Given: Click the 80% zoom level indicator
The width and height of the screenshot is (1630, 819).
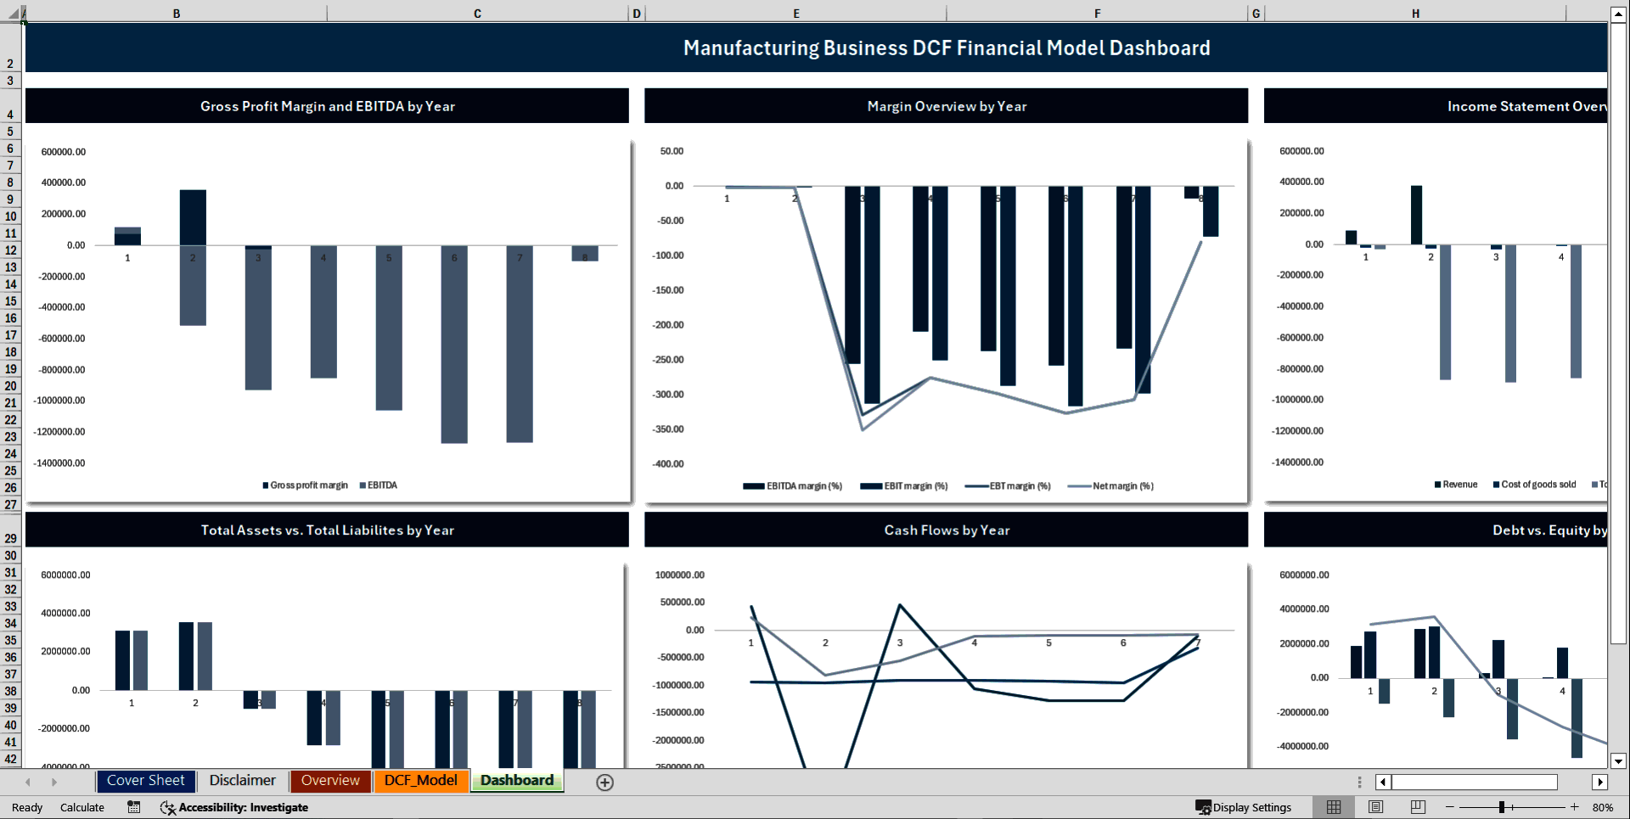Looking at the screenshot, I should tap(1604, 807).
